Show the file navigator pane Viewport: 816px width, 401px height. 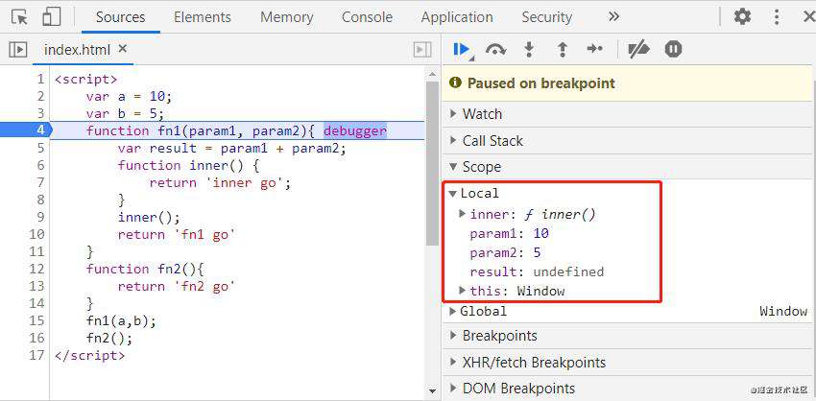[x=17, y=50]
